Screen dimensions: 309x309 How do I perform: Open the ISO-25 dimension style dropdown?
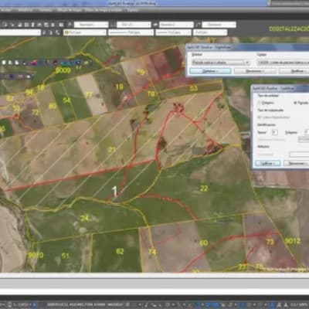pyautogui.click(x=134, y=25)
